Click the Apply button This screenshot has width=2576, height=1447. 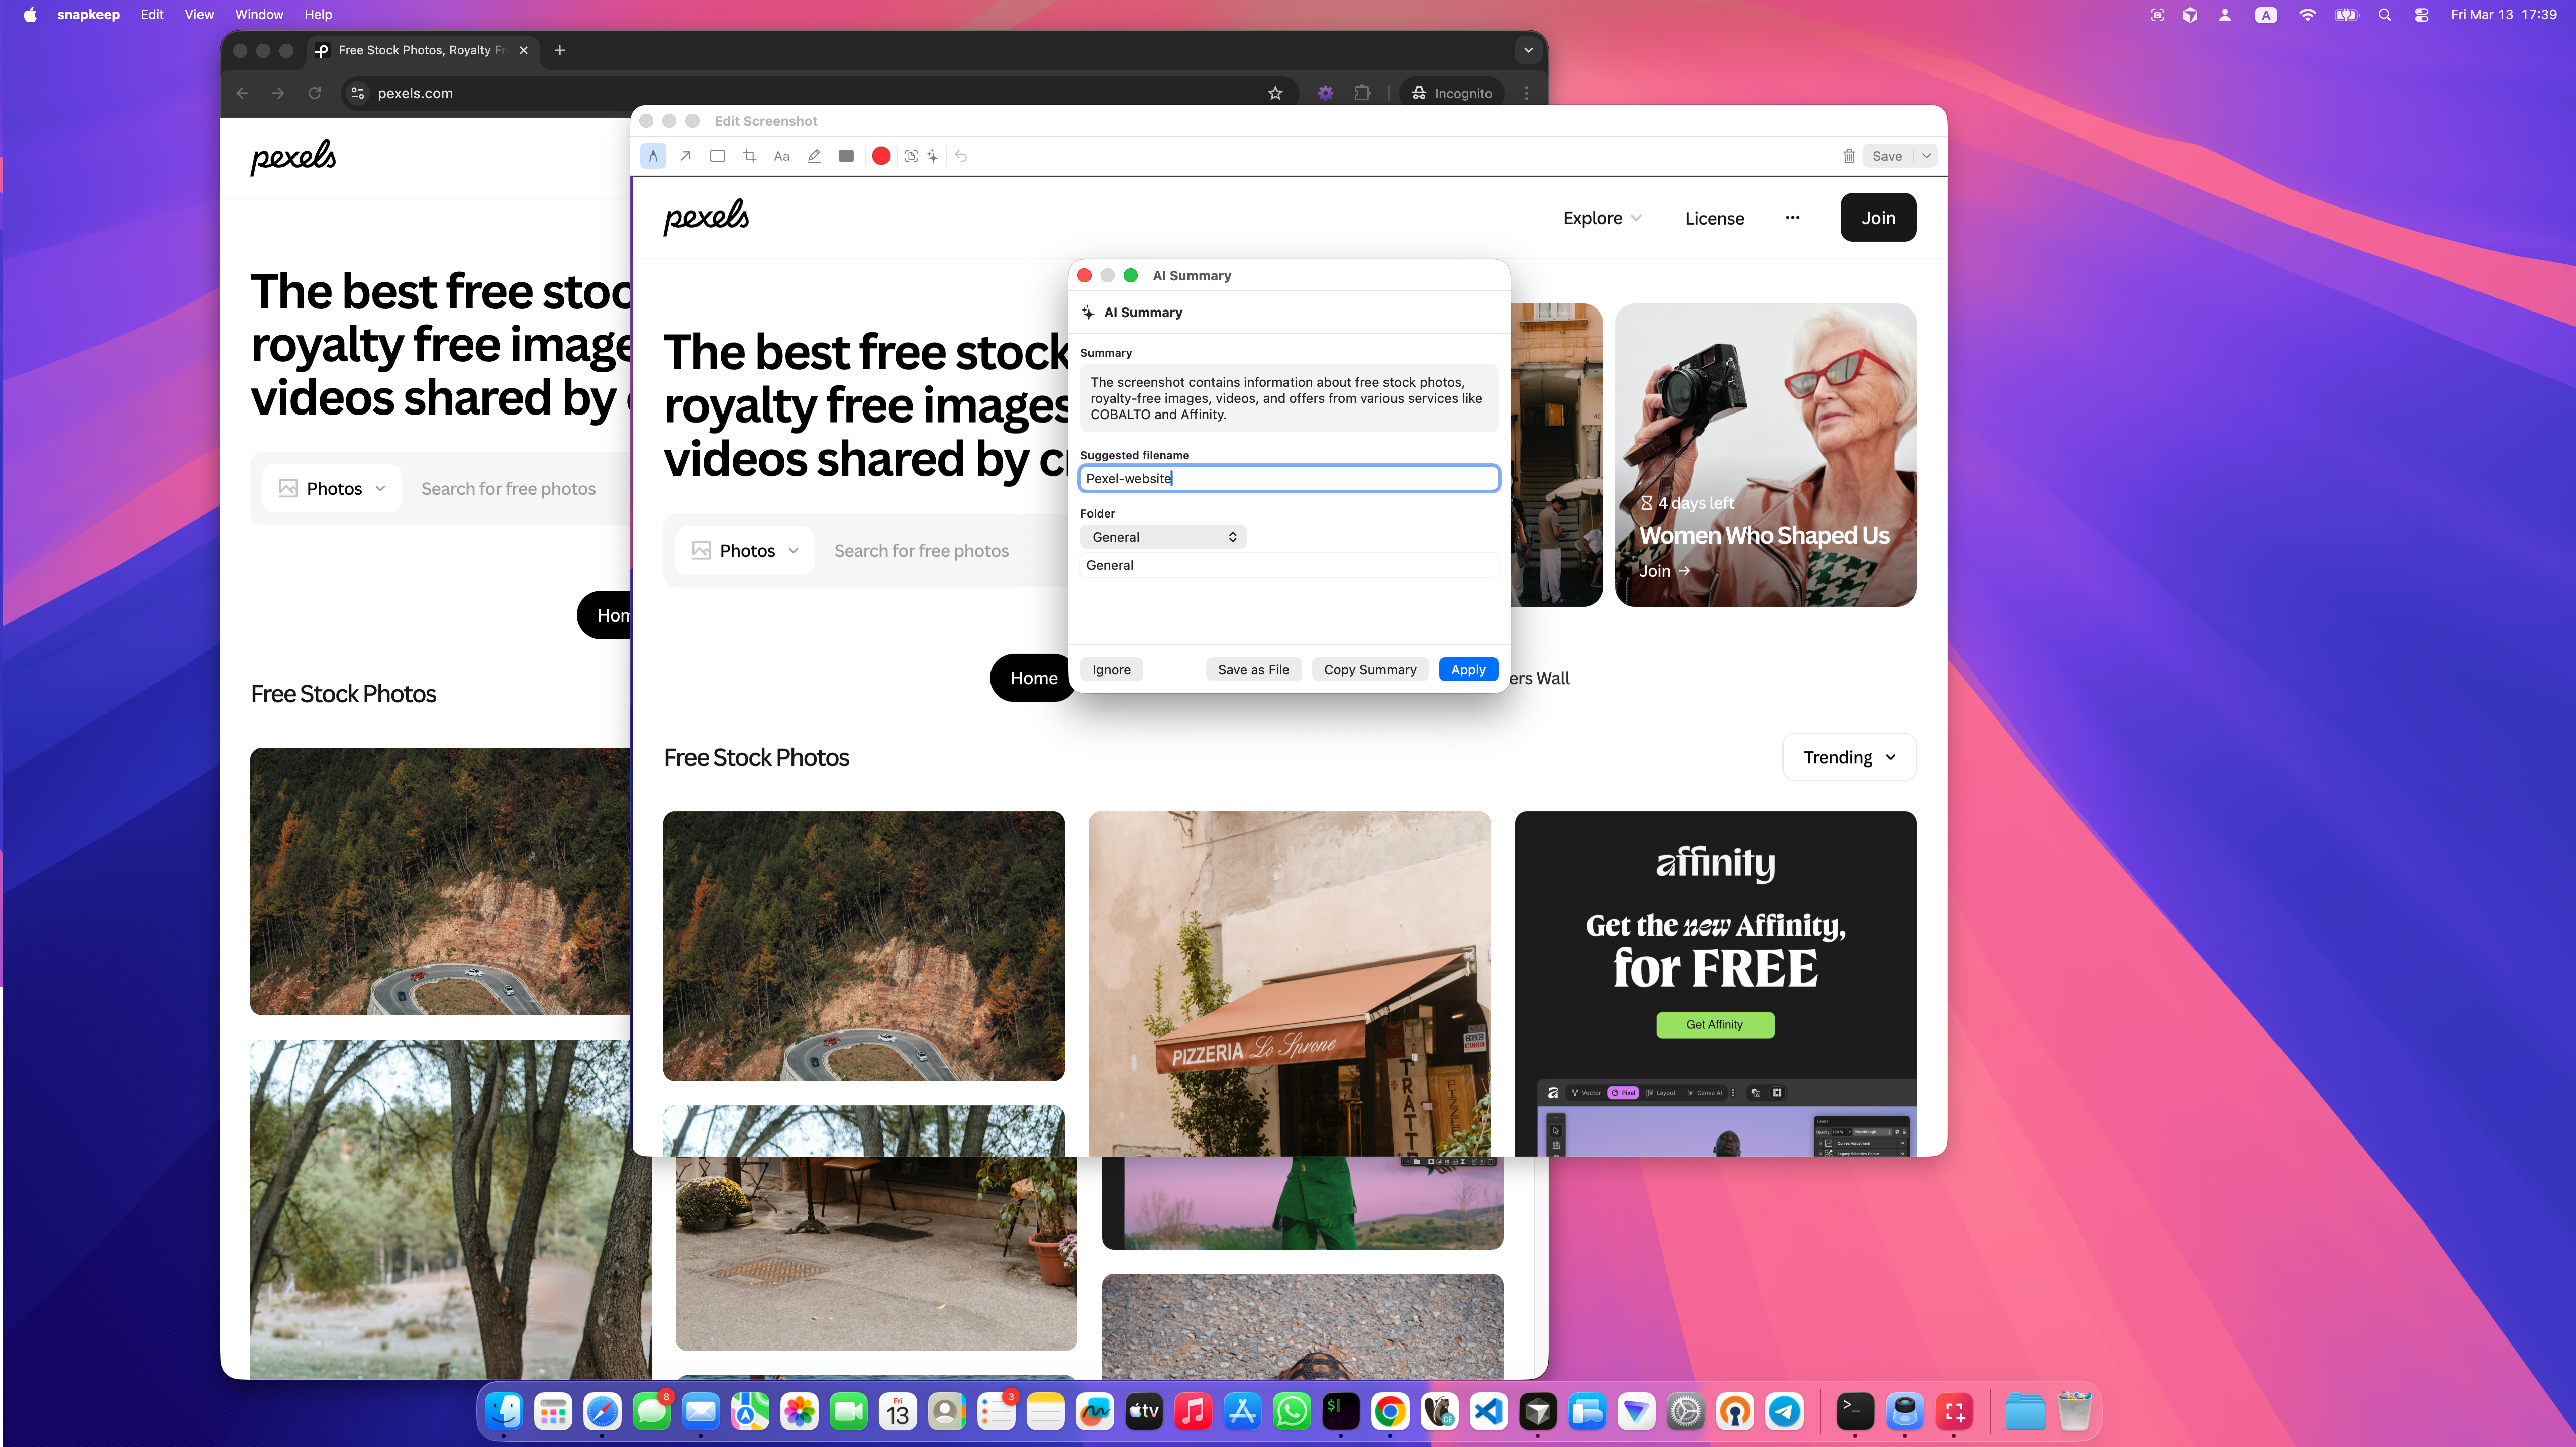coord(1468,669)
